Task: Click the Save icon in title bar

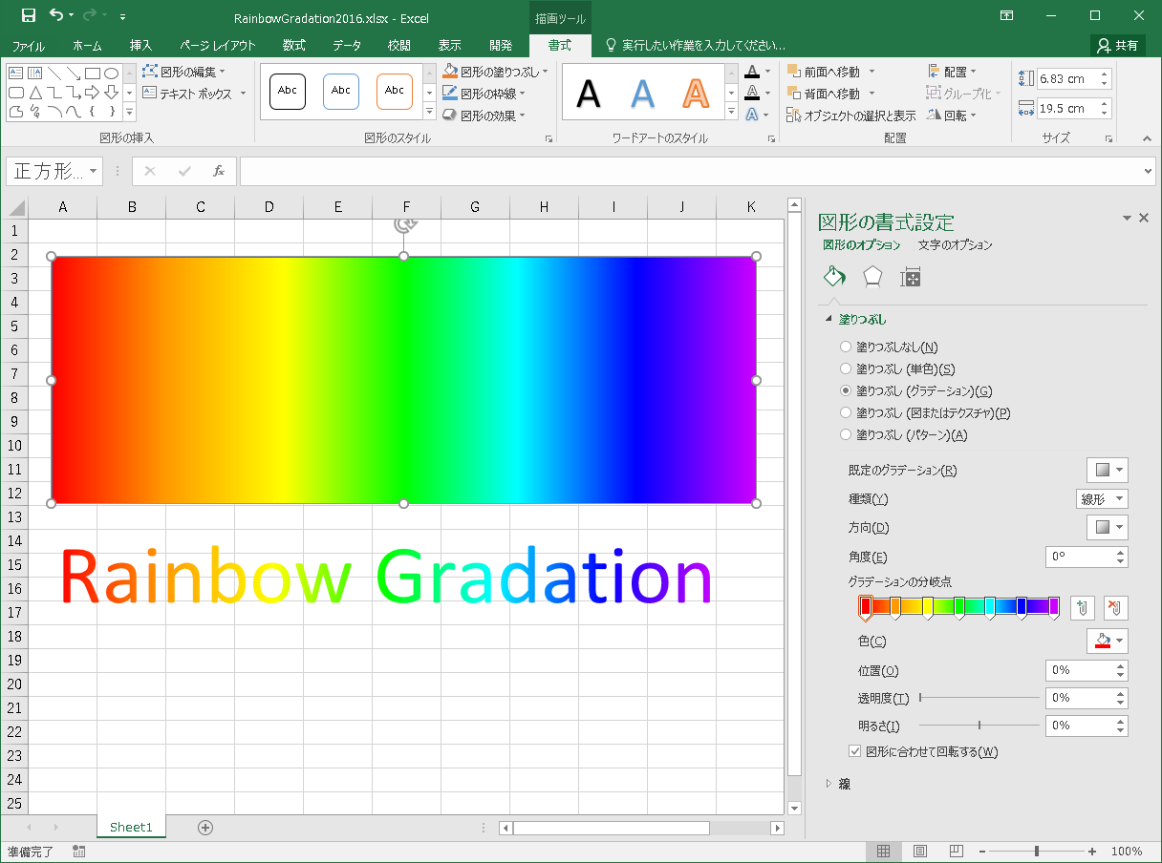Action: tap(28, 15)
